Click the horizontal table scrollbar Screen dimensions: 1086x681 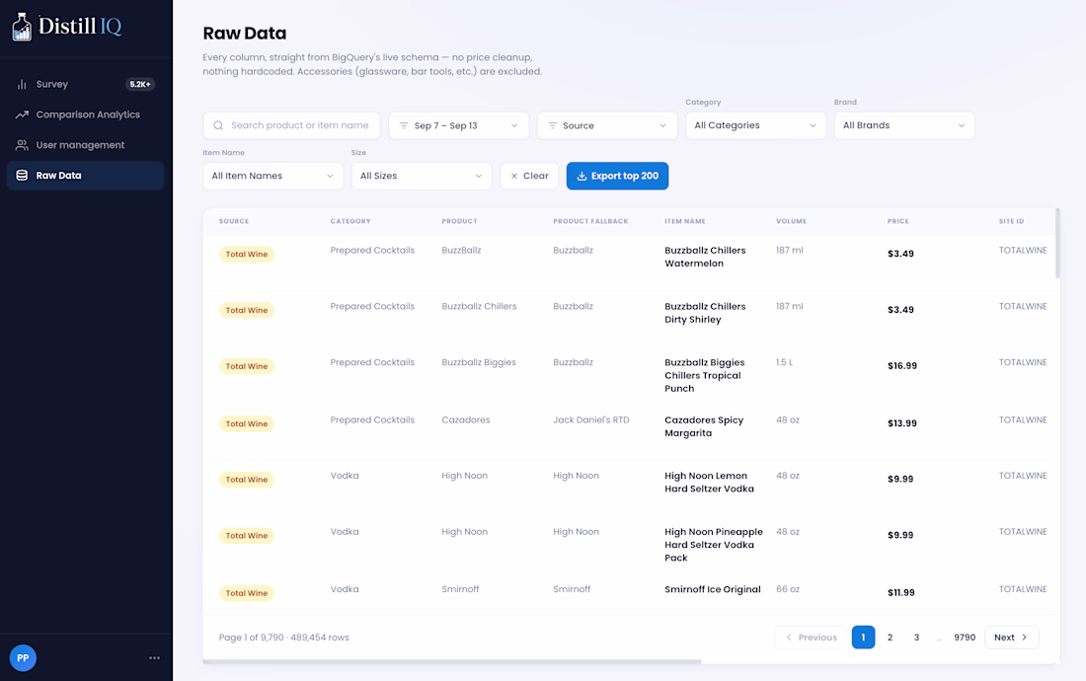[451, 662]
